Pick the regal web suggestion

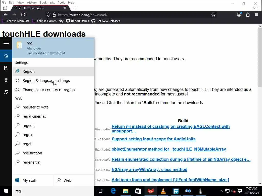[x=53, y=144]
